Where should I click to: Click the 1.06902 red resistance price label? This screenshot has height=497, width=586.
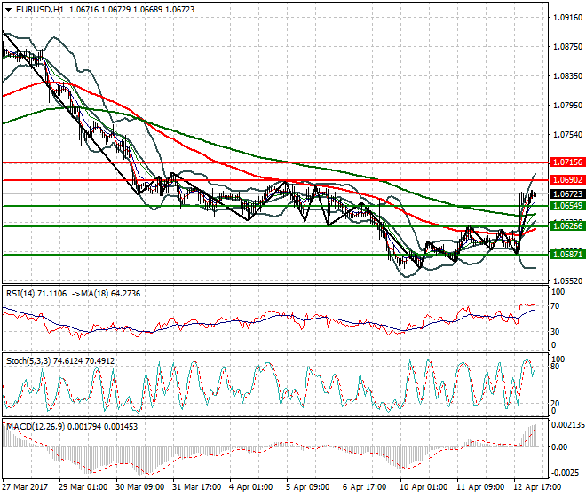coord(567,180)
